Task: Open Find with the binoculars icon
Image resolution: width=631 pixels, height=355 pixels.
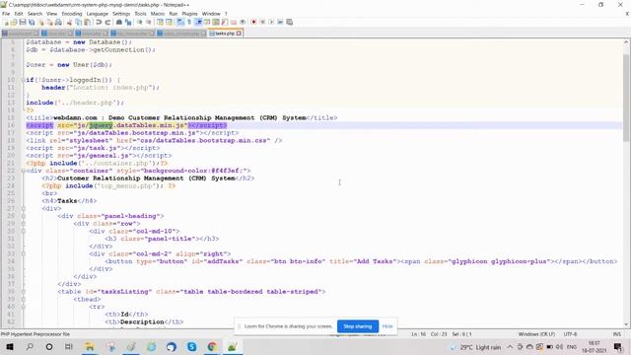Action: coord(119,22)
